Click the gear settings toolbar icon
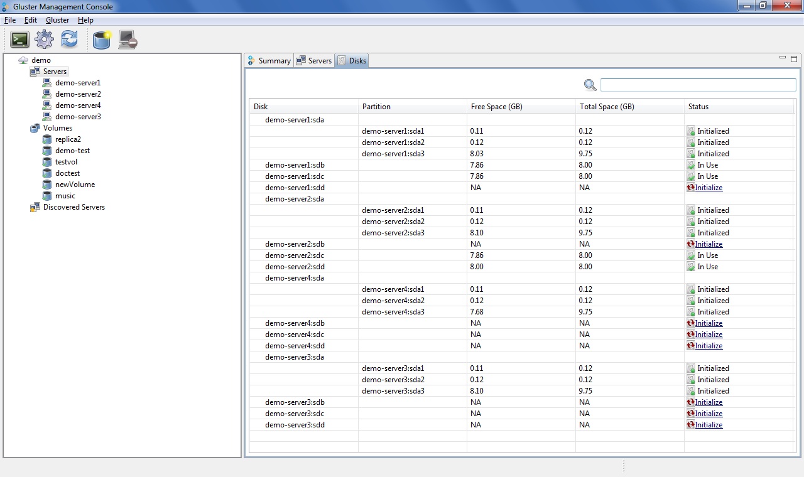The height and width of the screenshot is (477, 804). tap(44, 40)
